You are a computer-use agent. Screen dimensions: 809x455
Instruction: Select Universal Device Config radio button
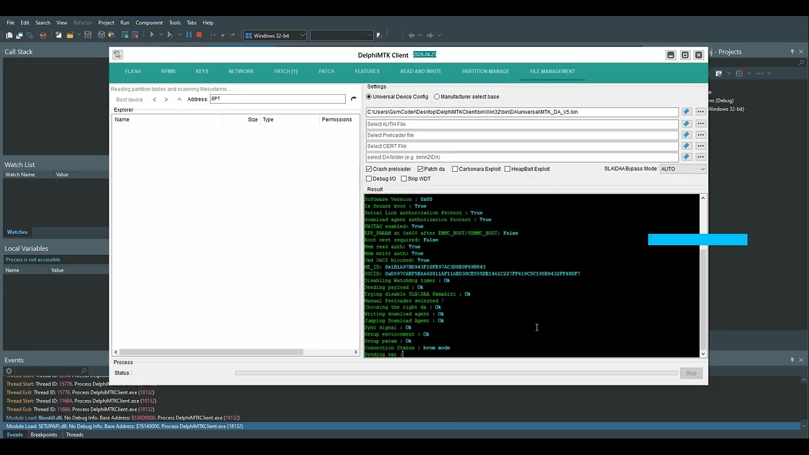click(x=368, y=97)
